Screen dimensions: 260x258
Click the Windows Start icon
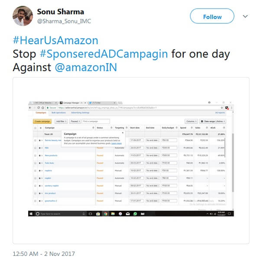[31, 213]
